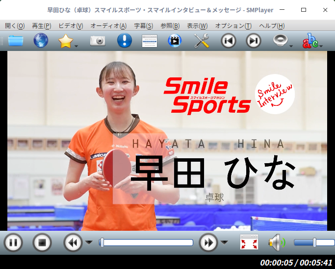Open the ヘルプ(H) menu

pos(272,26)
